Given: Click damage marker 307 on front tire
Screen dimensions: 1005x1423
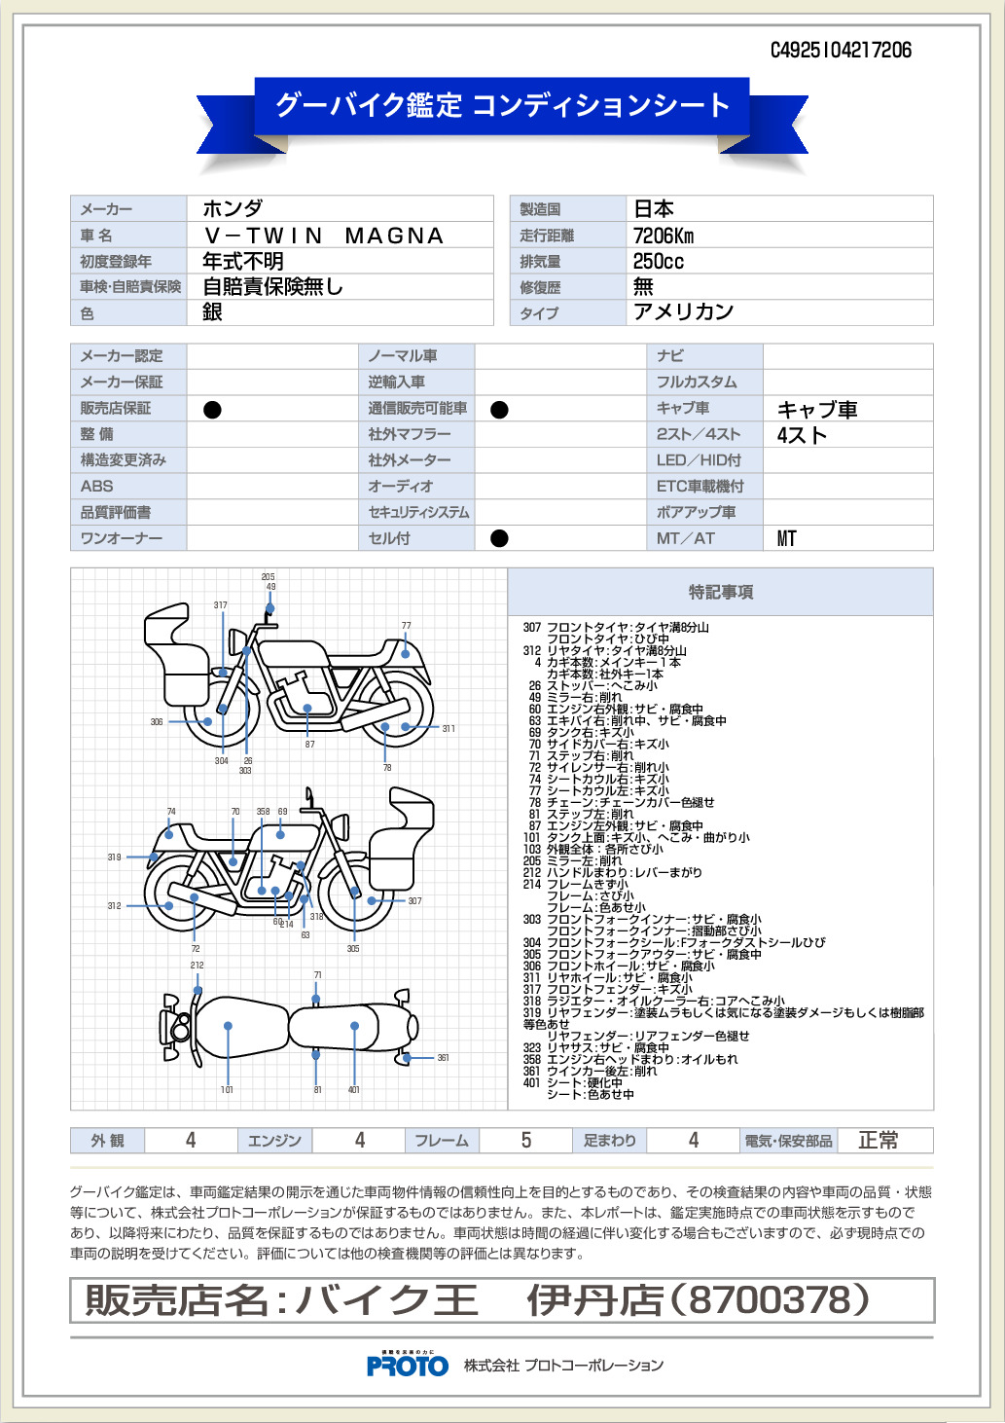Looking at the screenshot, I should point(372,901).
